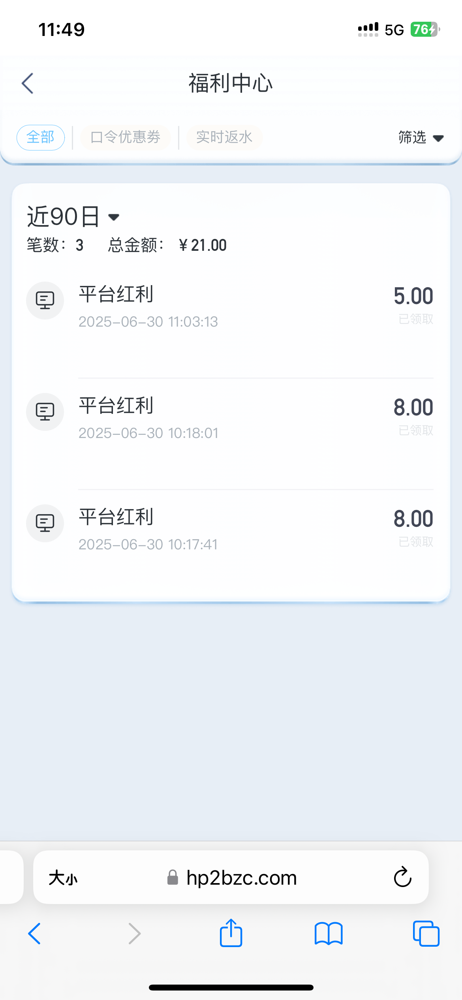Tap 已领取 under the 5.00 amount
462x1000 pixels.
pyautogui.click(x=416, y=319)
